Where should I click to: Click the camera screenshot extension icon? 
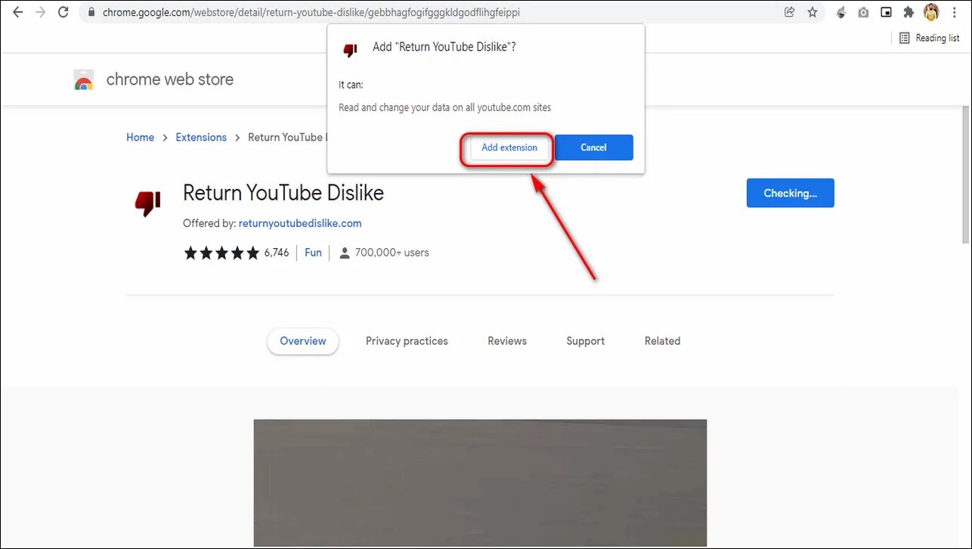(863, 12)
